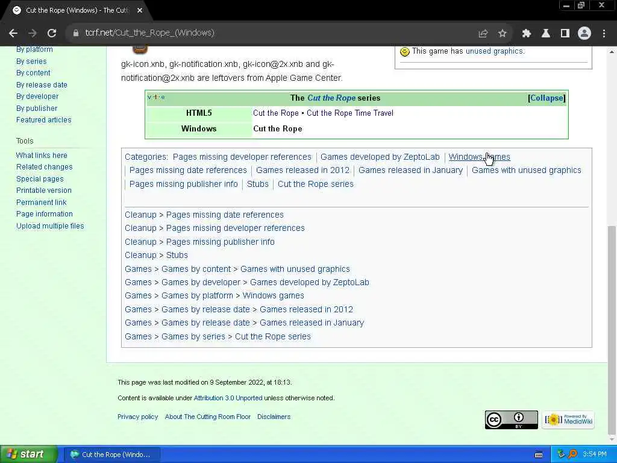Toggle the browser side panel icon

[x=565, y=34]
